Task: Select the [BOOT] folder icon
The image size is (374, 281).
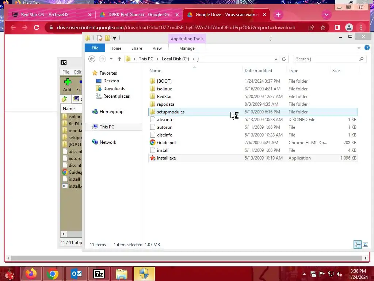Action: click(x=152, y=81)
